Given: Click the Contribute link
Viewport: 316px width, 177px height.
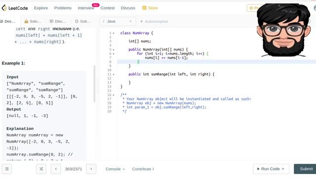Looking at the screenshot, I should (x=143, y=169).
